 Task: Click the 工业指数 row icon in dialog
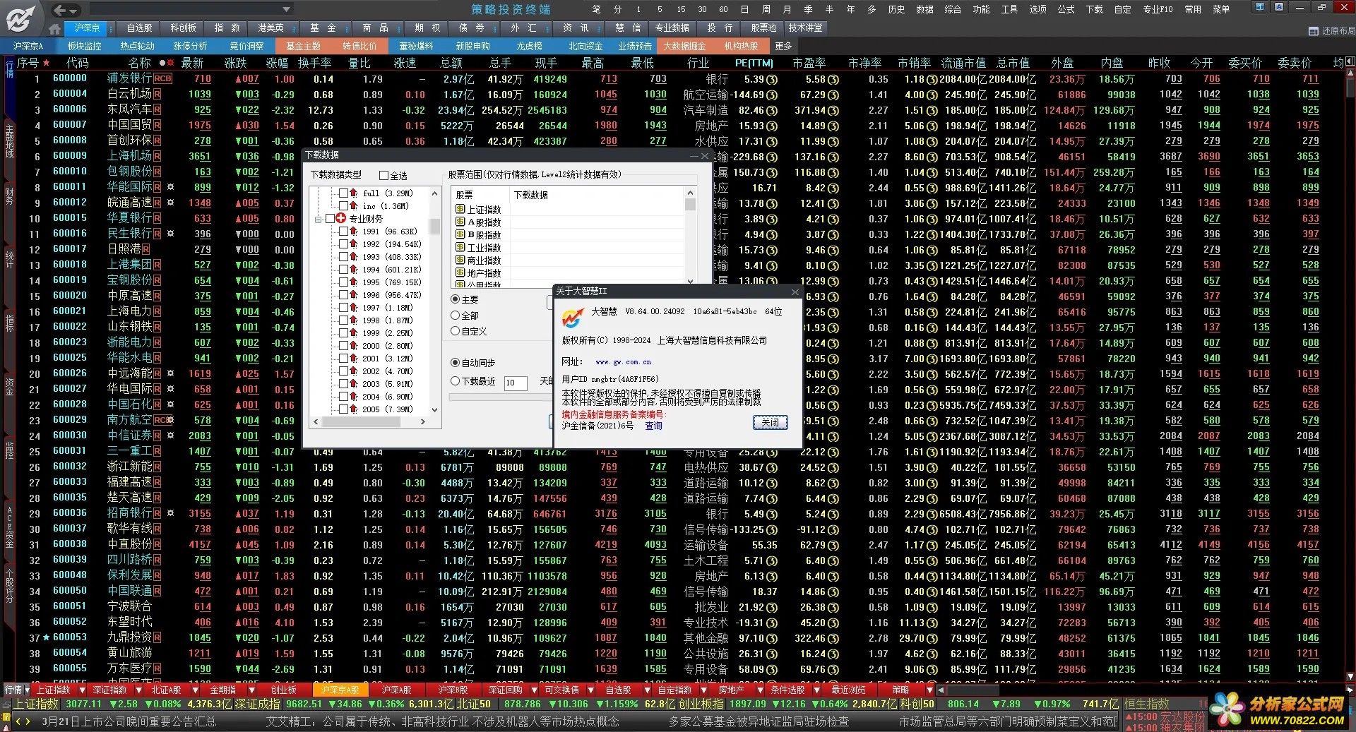click(x=460, y=248)
